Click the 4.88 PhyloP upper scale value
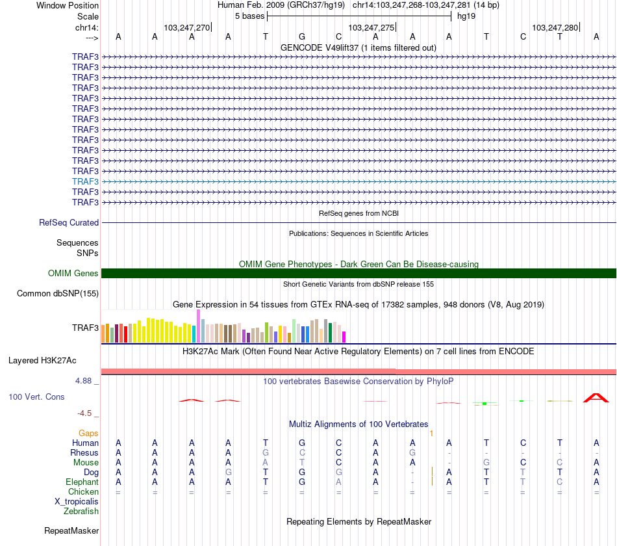Viewport: 617px width, 546px height. [83, 381]
